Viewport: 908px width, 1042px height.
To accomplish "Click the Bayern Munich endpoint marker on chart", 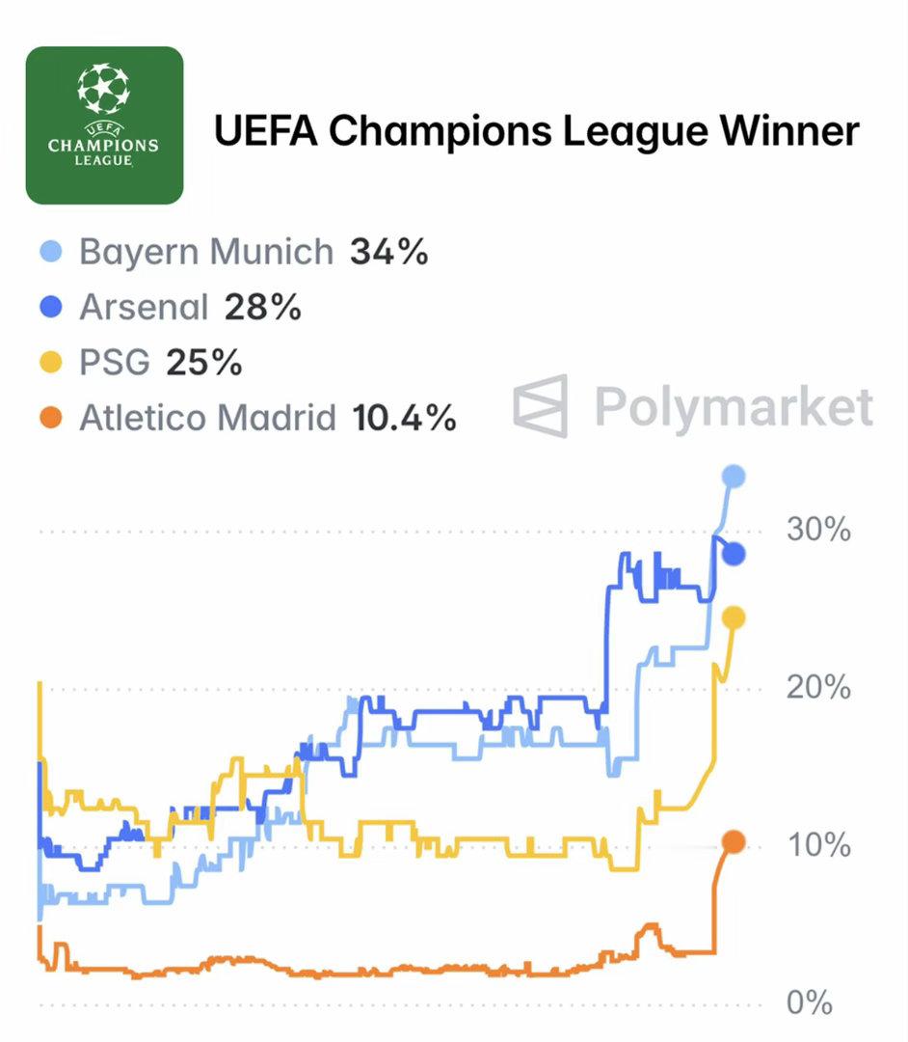I will click(734, 476).
